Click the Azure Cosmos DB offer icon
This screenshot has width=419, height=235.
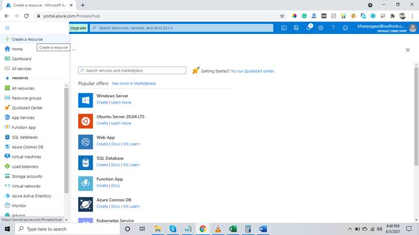pyautogui.click(x=86, y=205)
